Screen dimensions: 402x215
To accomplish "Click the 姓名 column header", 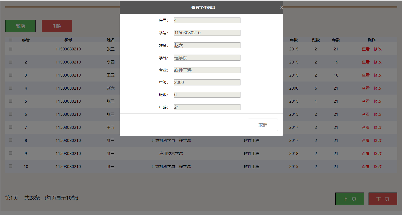I will (111, 40).
